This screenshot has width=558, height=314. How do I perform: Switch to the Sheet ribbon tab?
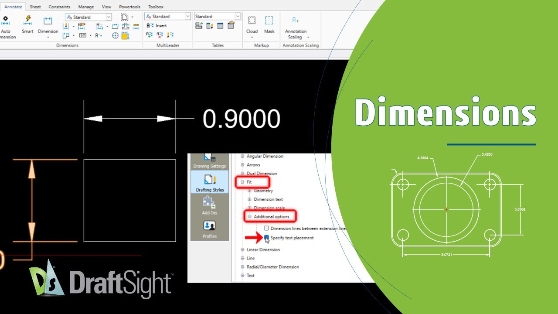(x=35, y=7)
